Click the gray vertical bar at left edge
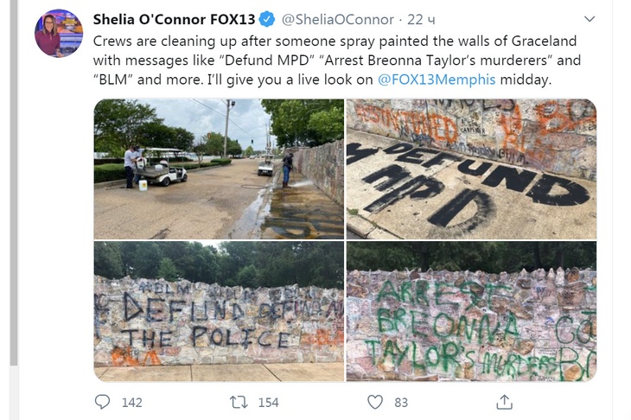631x420 pixels. 13,207
